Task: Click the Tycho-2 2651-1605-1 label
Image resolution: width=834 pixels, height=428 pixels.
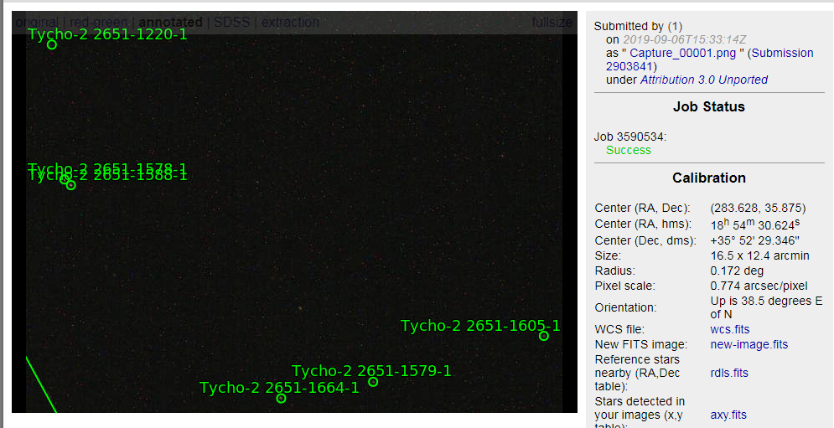Action: (480, 326)
